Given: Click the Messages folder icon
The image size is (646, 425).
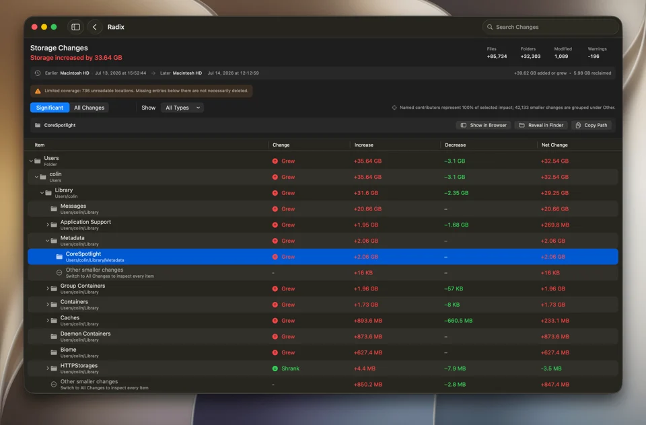Looking at the screenshot, I should [54, 208].
